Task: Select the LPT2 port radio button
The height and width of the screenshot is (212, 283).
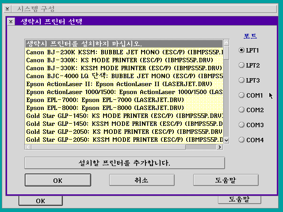Action: (249, 65)
